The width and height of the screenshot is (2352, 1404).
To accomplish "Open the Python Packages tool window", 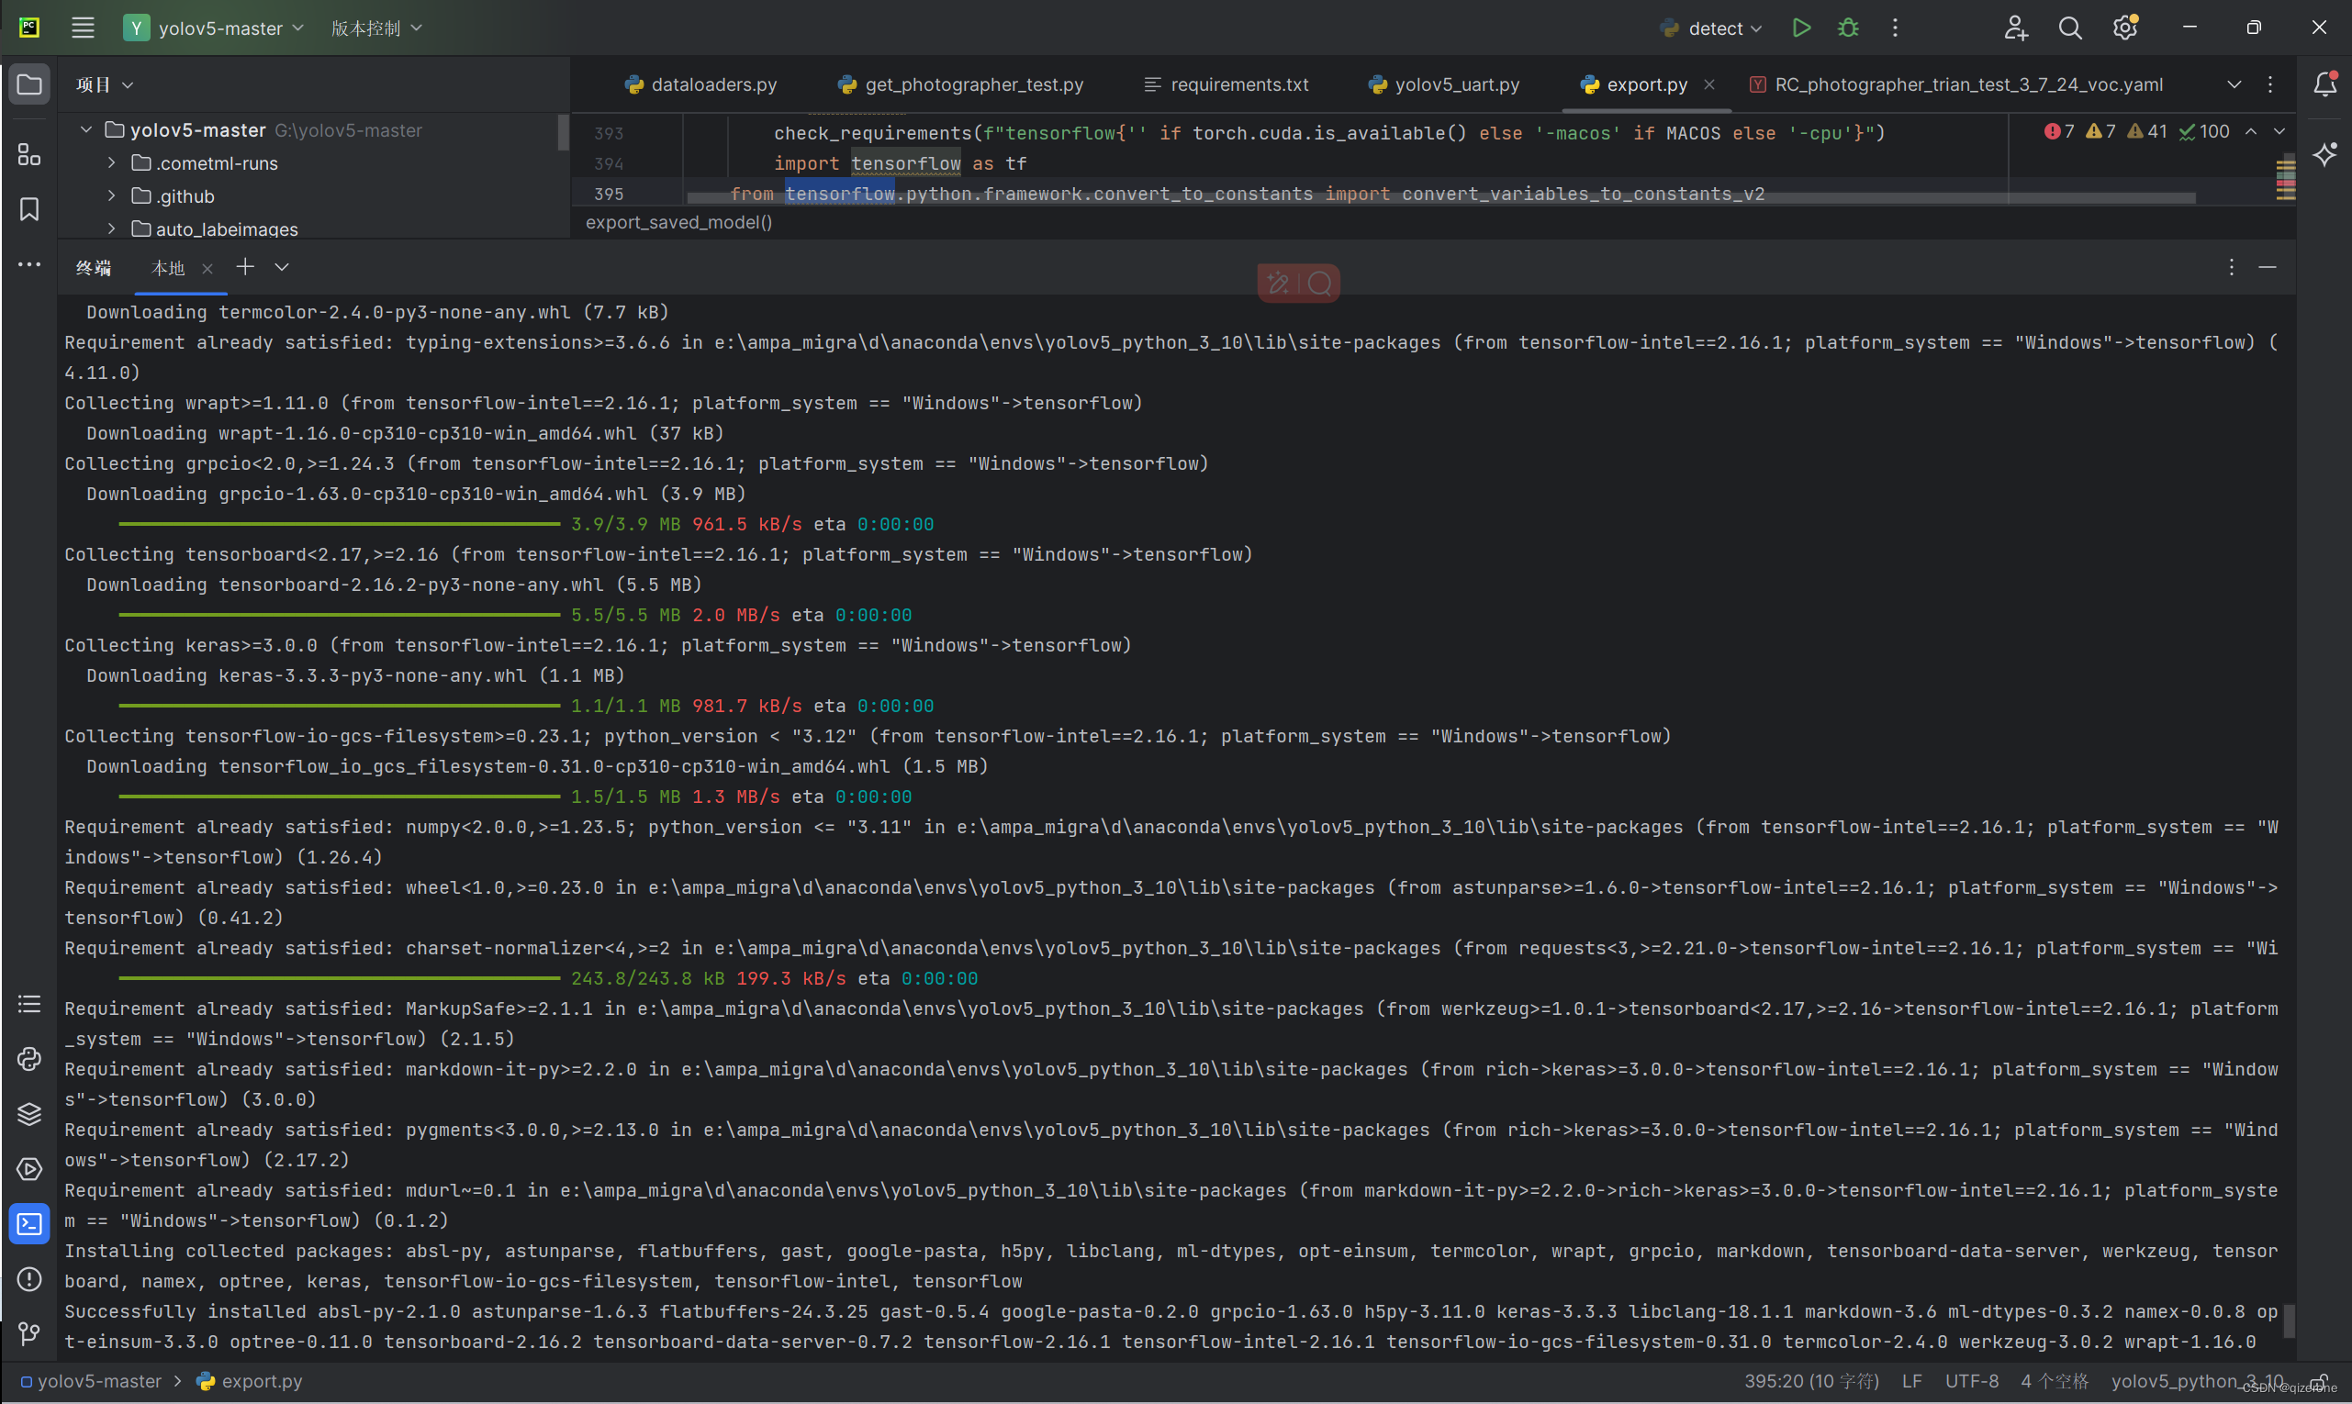I will 29,1113.
